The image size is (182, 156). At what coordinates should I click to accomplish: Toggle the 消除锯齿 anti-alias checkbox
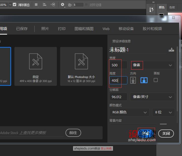pos(14,5)
